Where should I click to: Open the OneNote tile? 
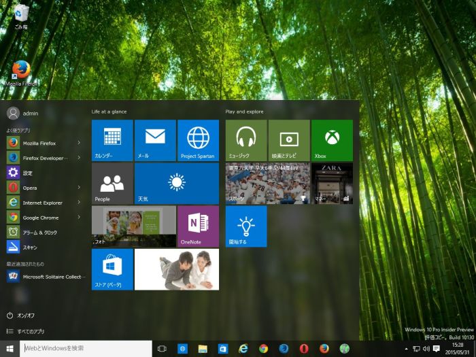coord(198,226)
